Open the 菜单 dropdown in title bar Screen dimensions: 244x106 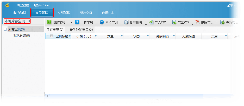pos(231,5)
